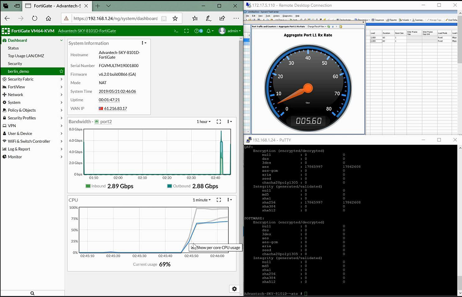Toggle Outbound series legend swatch

[x=169, y=186]
